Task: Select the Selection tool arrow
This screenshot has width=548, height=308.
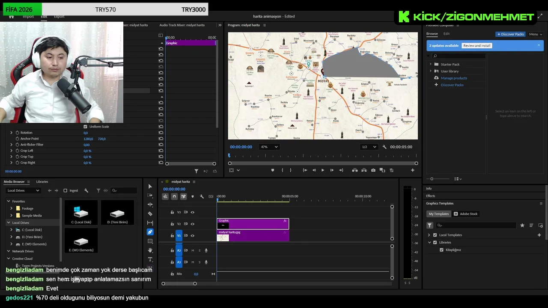Action: (150, 187)
